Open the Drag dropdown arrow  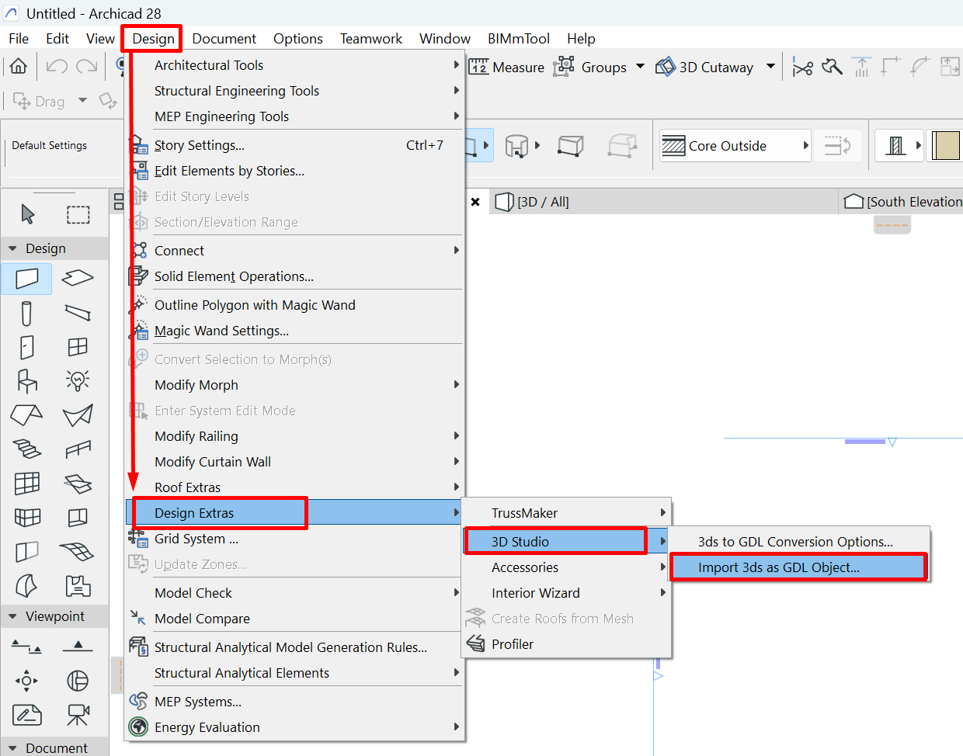click(82, 101)
